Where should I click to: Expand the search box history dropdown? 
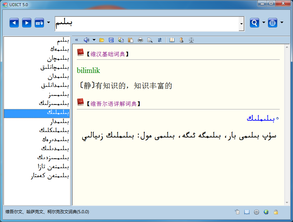241,24
